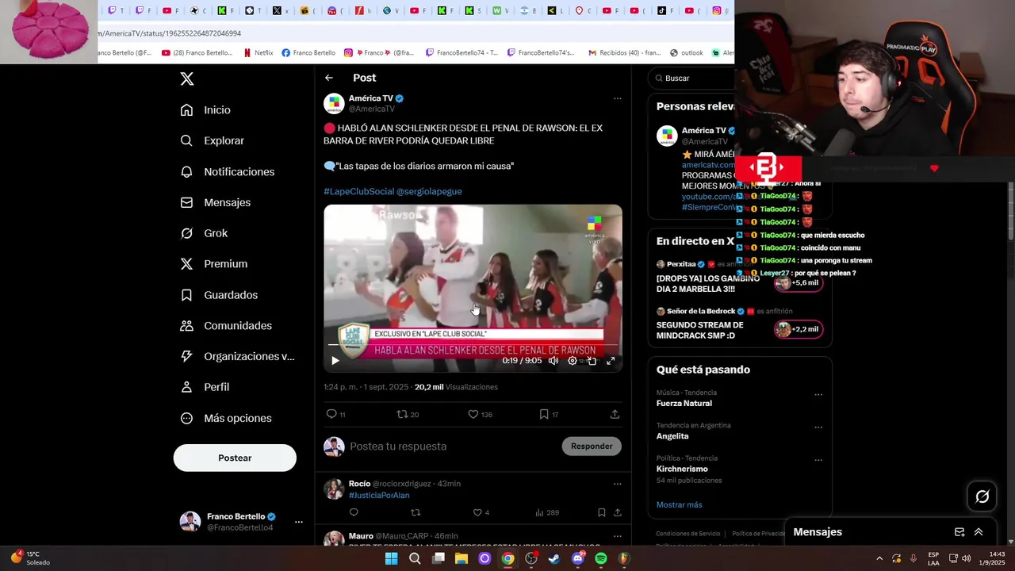Click the Windows Start button
This screenshot has height=571, width=1015.
[391, 558]
